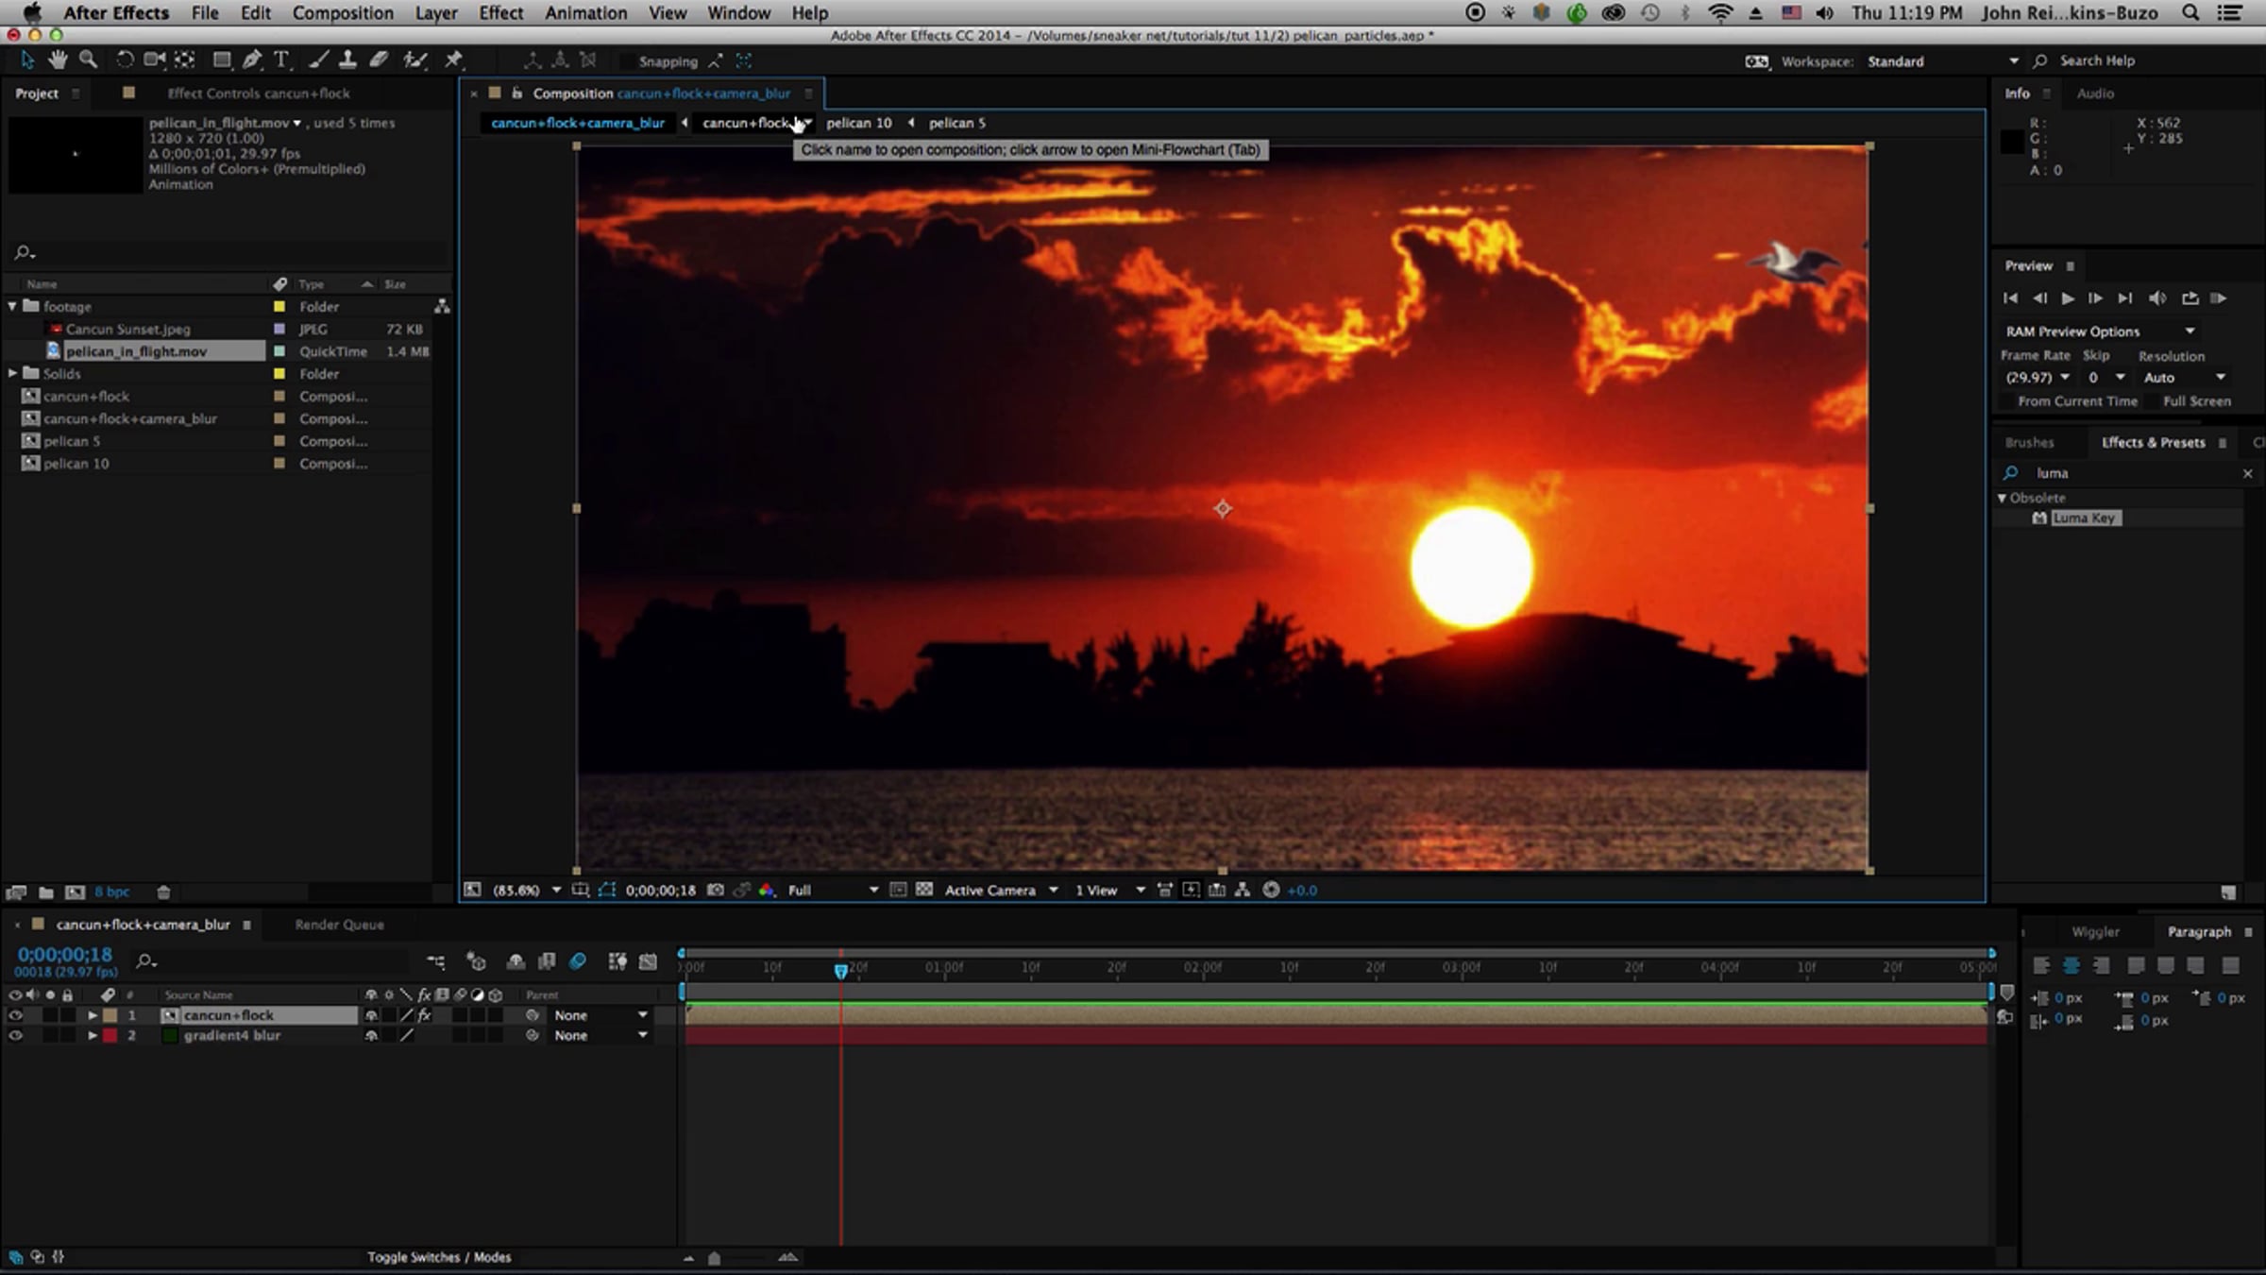Image resolution: width=2266 pixels, height=1275 pixels.
Task: Select the Zoom tool magnifier
Action: point(88,60)
